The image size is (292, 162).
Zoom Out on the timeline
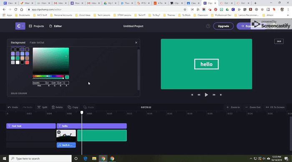point(253,107)
